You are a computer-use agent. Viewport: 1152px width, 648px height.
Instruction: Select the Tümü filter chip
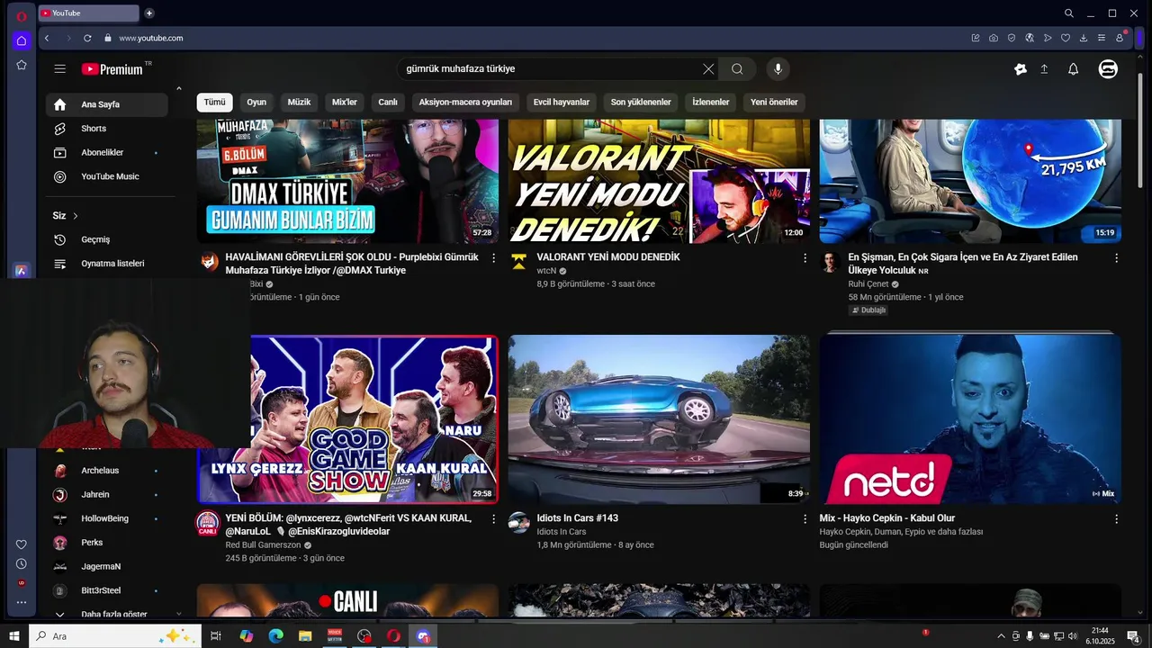click(214, 102)
